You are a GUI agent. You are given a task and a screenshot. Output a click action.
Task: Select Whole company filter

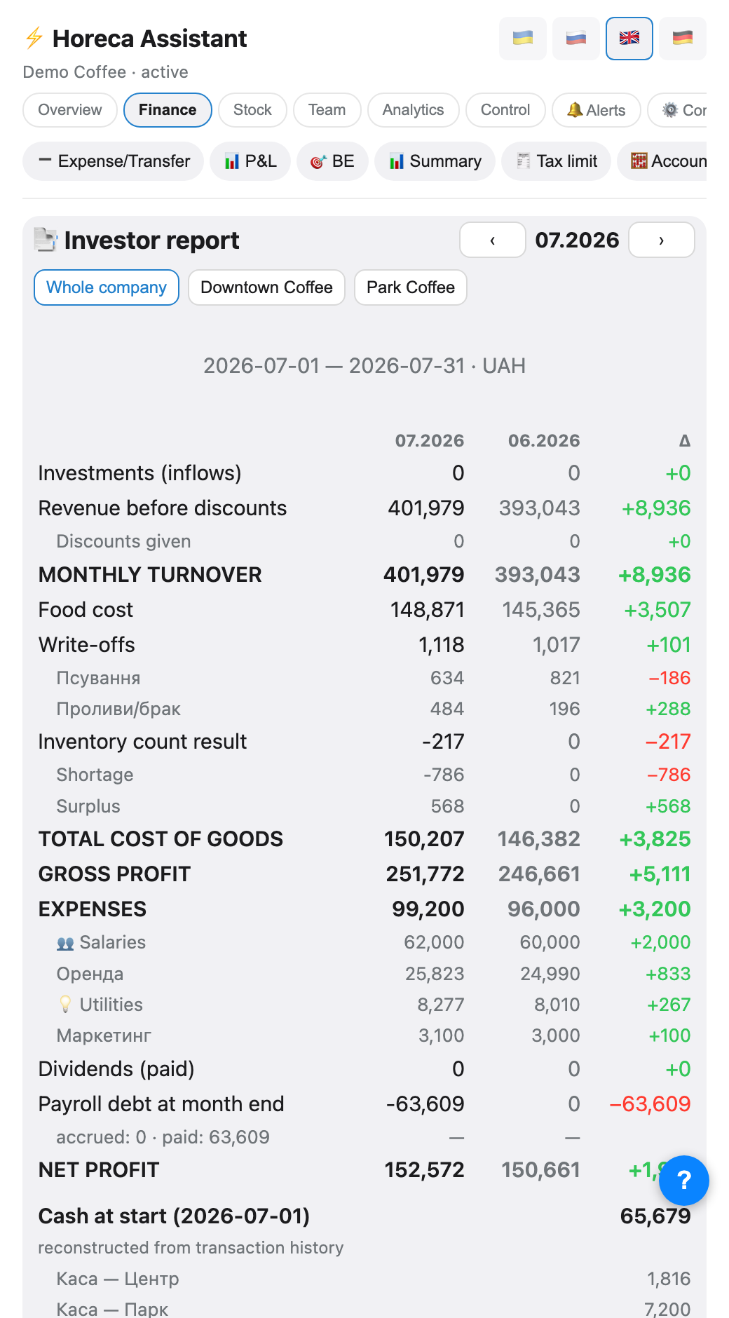107,287
